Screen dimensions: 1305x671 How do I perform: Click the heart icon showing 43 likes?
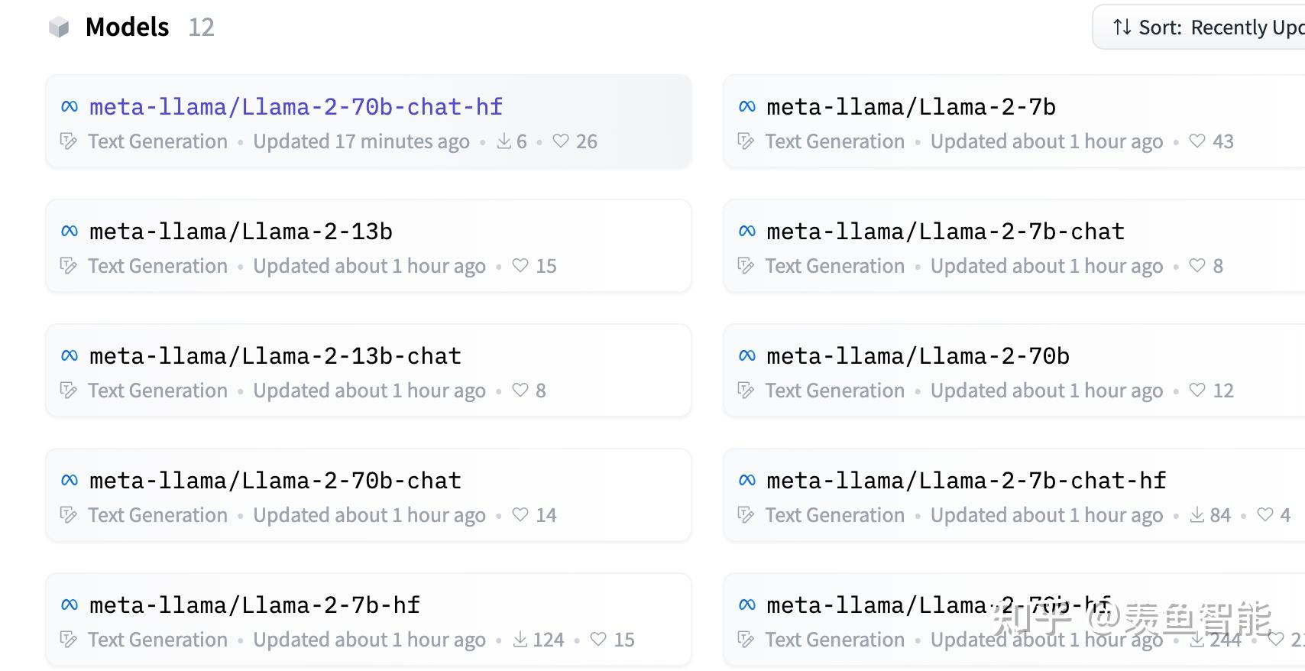(x=1197, y=141)
